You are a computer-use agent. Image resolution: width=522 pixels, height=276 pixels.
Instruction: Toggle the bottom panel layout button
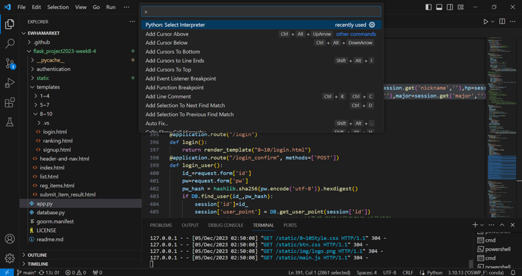tap(439, 7)
